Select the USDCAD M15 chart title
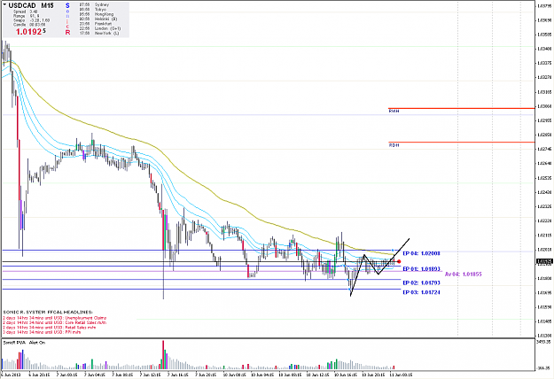Screen dimensions: 554x379 click(31, 5)
